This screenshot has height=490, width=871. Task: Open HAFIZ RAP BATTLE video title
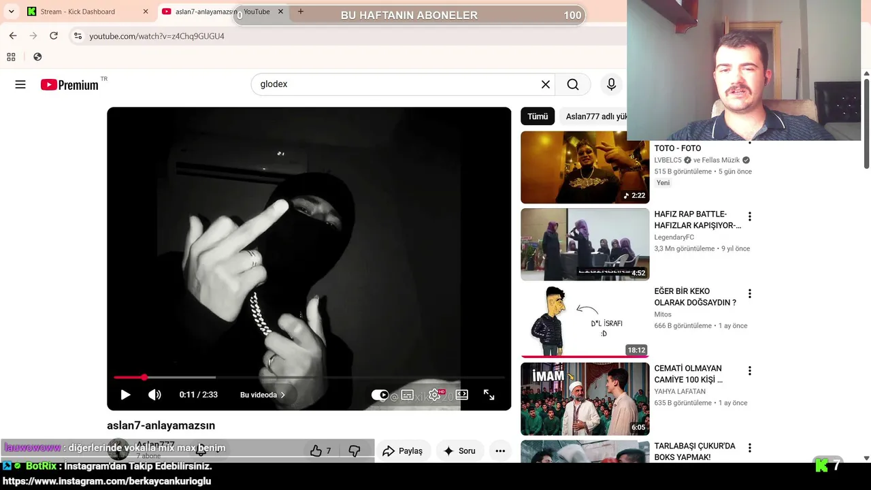coord(697,220)
